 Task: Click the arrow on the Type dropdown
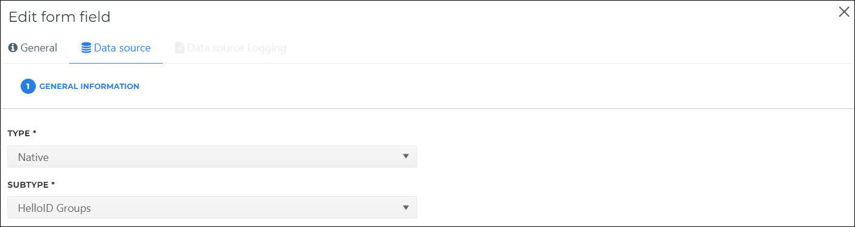tap(406, 156)
